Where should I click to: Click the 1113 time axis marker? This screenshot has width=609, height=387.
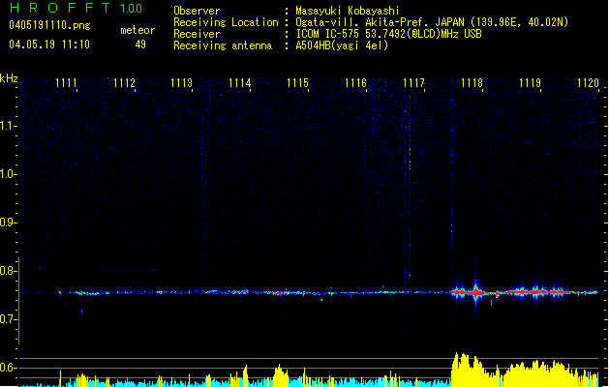point(182,83)
